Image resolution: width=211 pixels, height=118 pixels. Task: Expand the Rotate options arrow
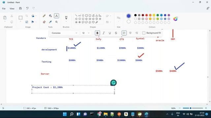pyautogui.click(x=36, y=16)
